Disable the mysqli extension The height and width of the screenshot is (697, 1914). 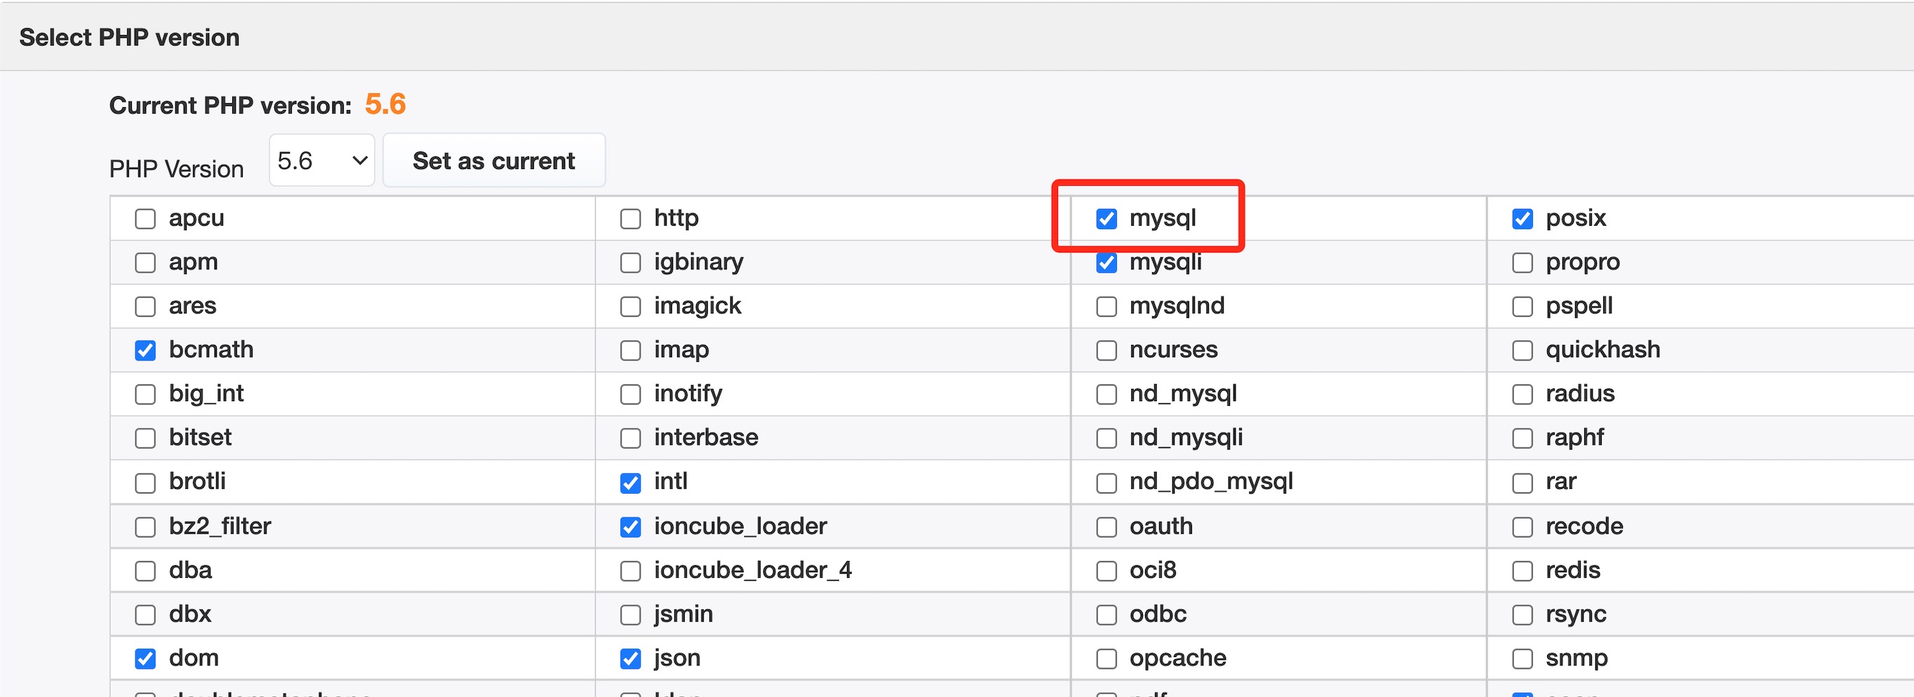(1106, 263)
